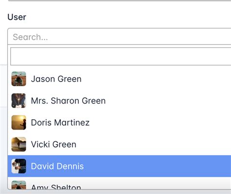This screenshot has width=231, height=194.
Task: Click Jason Green's avatar thumbnail
Action: [x=19, y=79]
